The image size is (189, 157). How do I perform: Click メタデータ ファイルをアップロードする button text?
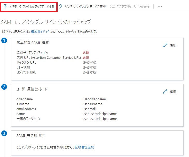click(32, 7)
